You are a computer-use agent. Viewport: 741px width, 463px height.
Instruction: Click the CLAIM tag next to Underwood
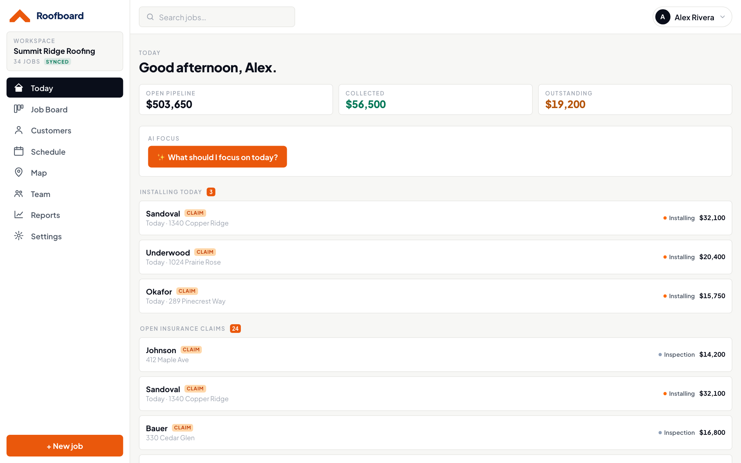click(x=205, y=252)
